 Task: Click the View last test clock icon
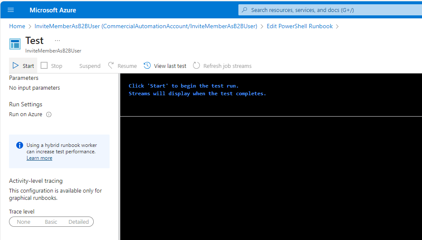(x=147, y=65)
